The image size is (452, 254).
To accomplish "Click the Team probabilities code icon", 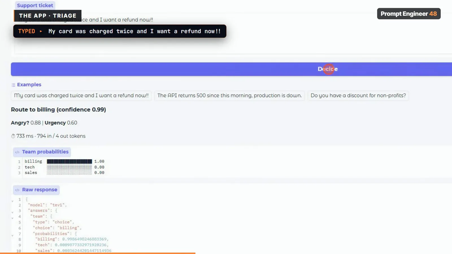I will (17, 152).
